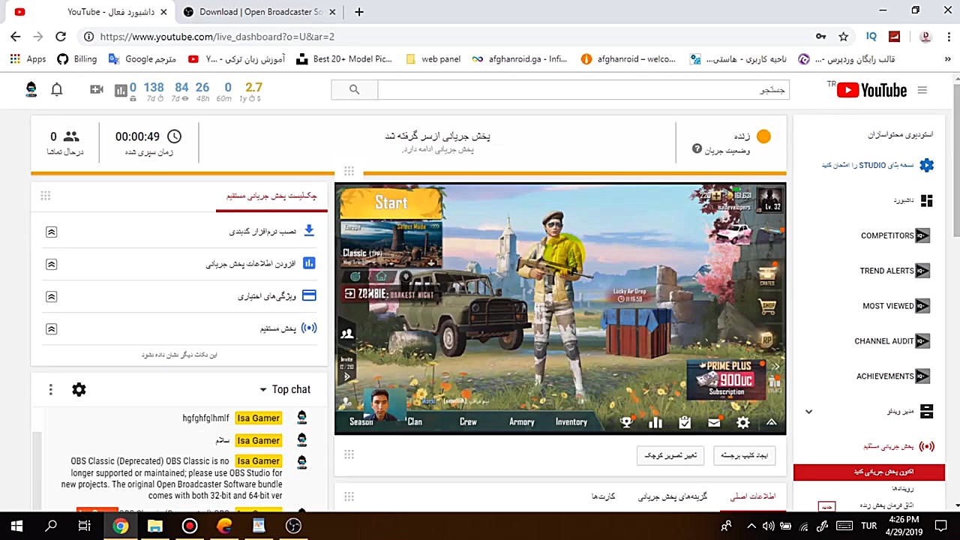View vidIQ ACHIEVEMENTS
This screenshot has width=960, height=540.
pyautogui.click(x=892, y=376)
